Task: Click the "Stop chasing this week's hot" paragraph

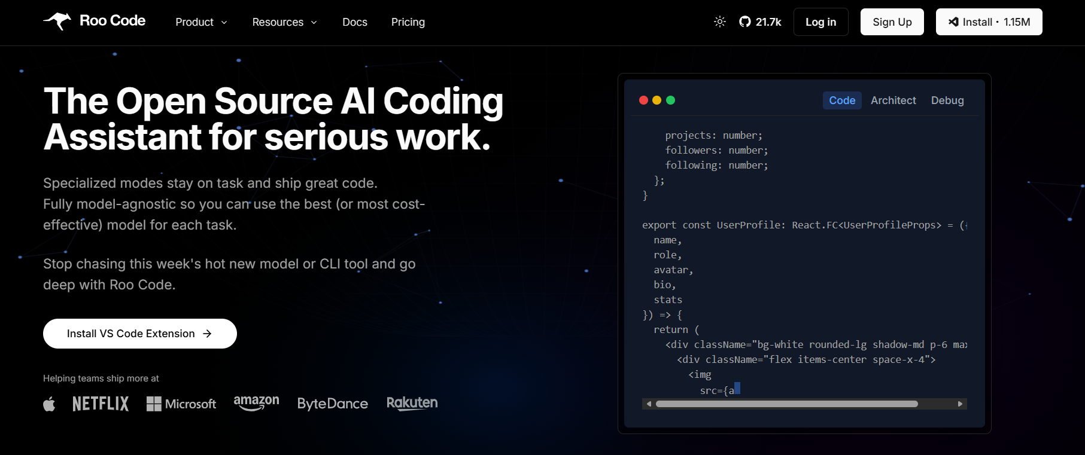Action: point(229,274)
